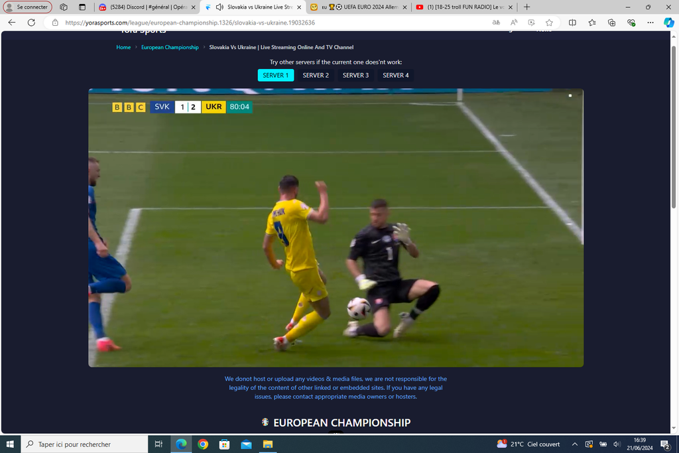Screen dimensions: 679x453
Task: Open European Championship breadcrumb link
Action: pos(170,47)
